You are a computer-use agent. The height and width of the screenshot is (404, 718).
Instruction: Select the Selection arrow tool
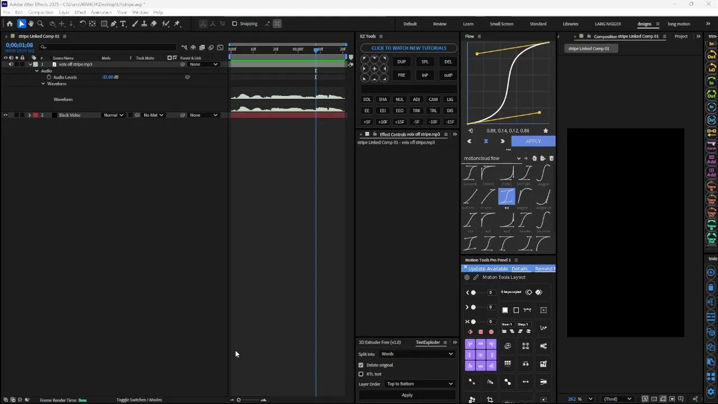[x=21, y=24]
